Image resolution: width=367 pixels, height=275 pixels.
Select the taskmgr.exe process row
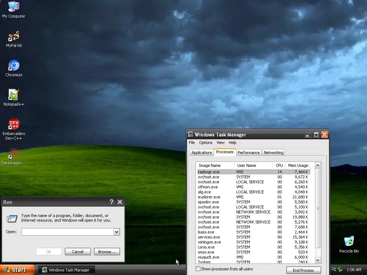click(254, 172)
